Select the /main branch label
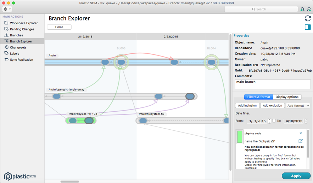313x183 pixels. pos(52,55)
